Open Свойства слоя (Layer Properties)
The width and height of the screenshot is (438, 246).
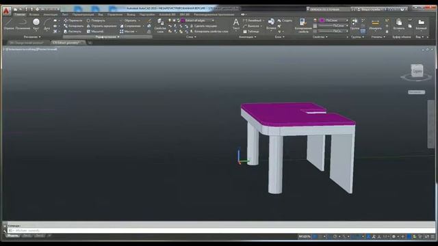pos(160,26)
